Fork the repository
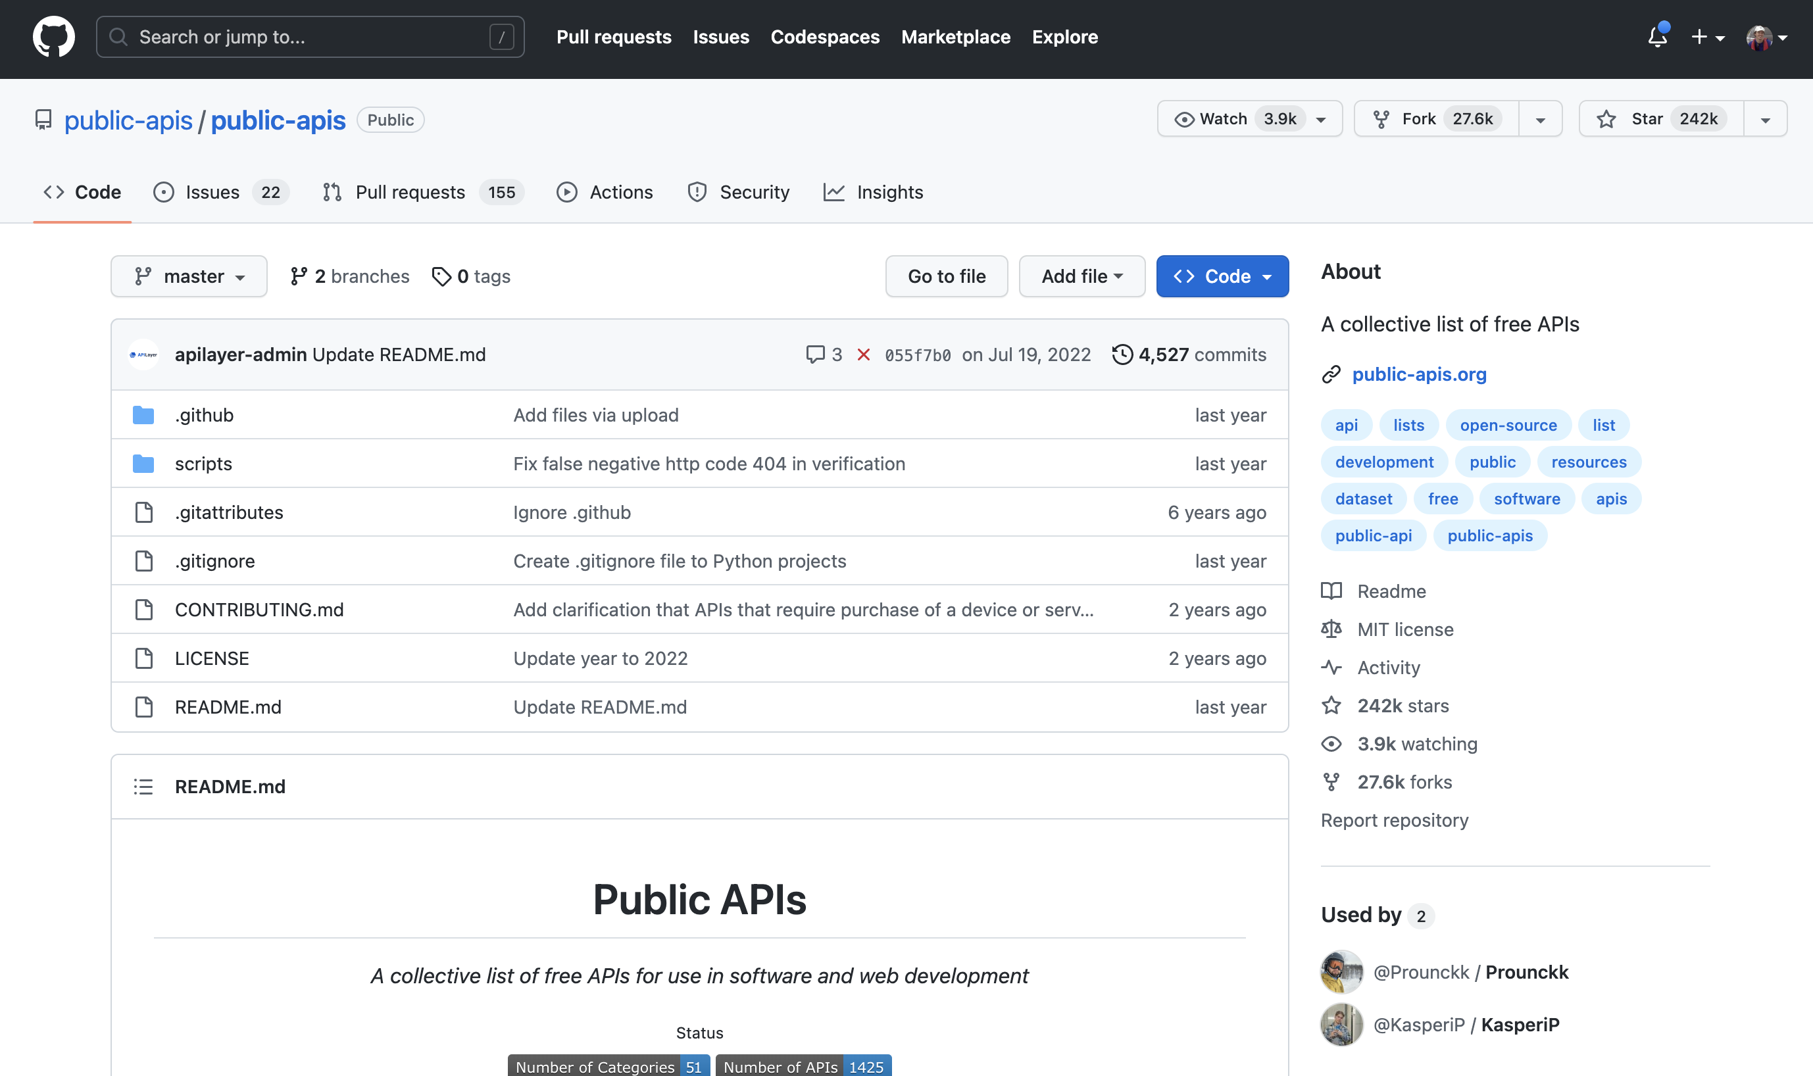 pos(1437,119)
